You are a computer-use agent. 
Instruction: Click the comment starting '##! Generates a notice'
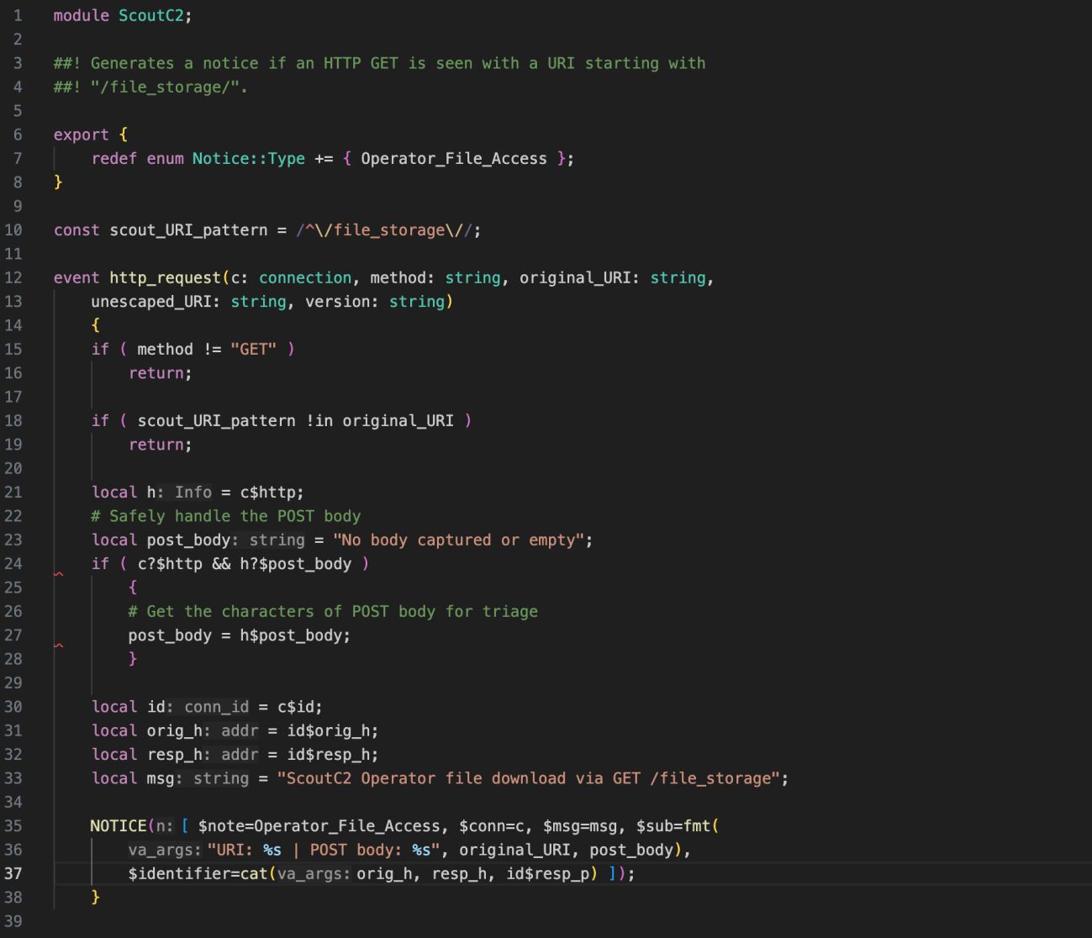tap(379, 63)
